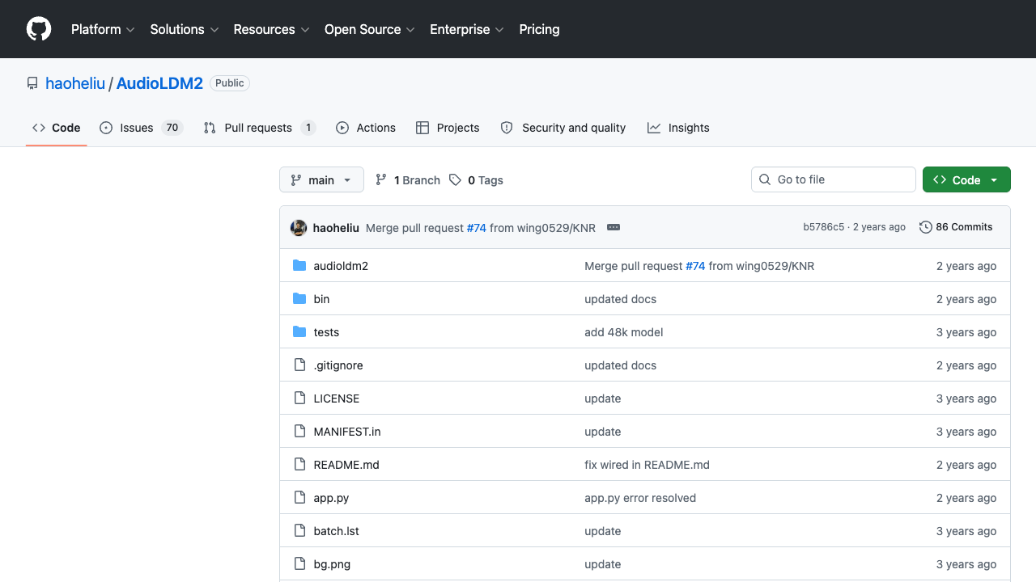Viewport: 1036px width, 582px height.
Task: Click the app.py file icon
Action: tap(299, 498)
